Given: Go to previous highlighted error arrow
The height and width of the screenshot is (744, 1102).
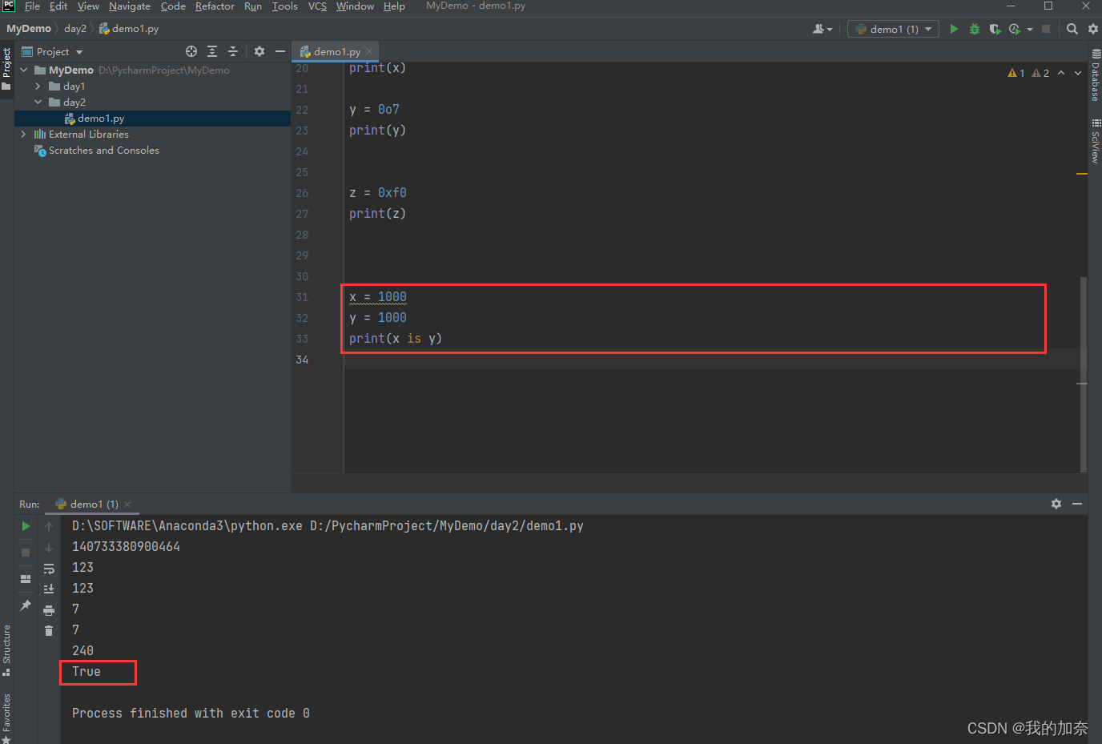Looking at the screenshot, I should click(x=1061, y=73).
